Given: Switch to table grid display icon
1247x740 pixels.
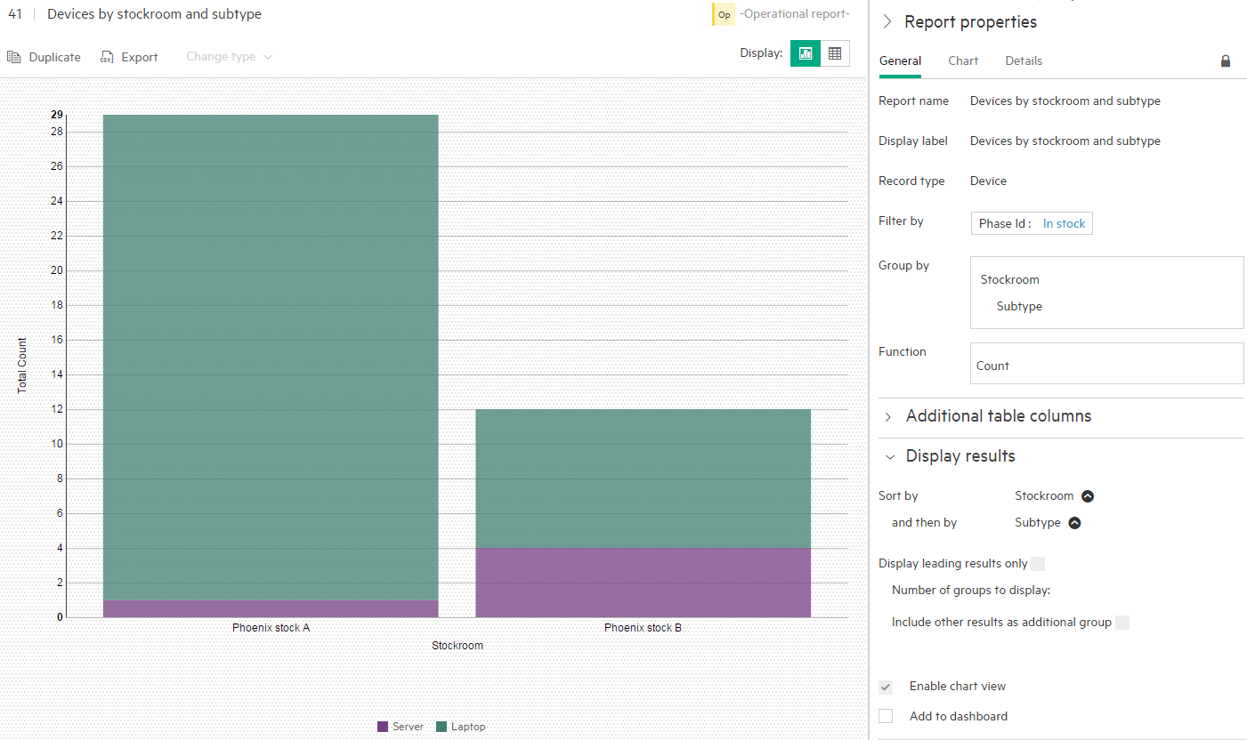Looking at the screenshot, I should 835,53.
